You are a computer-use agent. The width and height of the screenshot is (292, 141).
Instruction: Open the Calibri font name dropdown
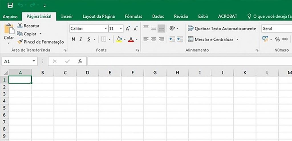pos(106,29)
